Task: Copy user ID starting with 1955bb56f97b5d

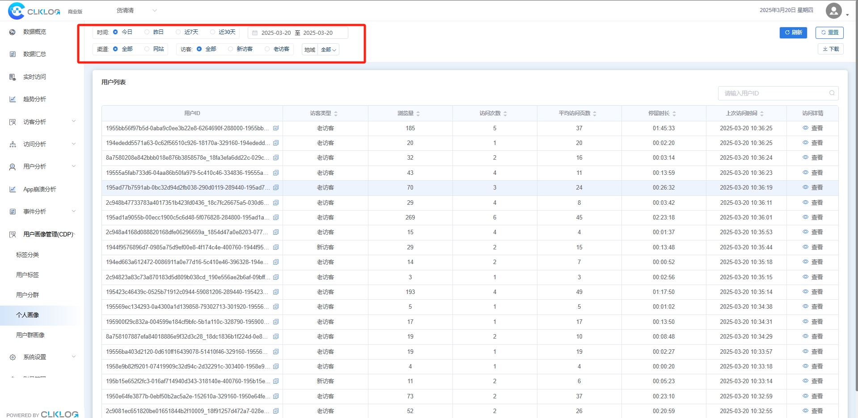Action: [276, 128]
